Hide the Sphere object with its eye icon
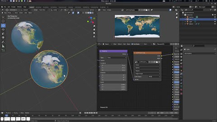 (x=215, y=24)
